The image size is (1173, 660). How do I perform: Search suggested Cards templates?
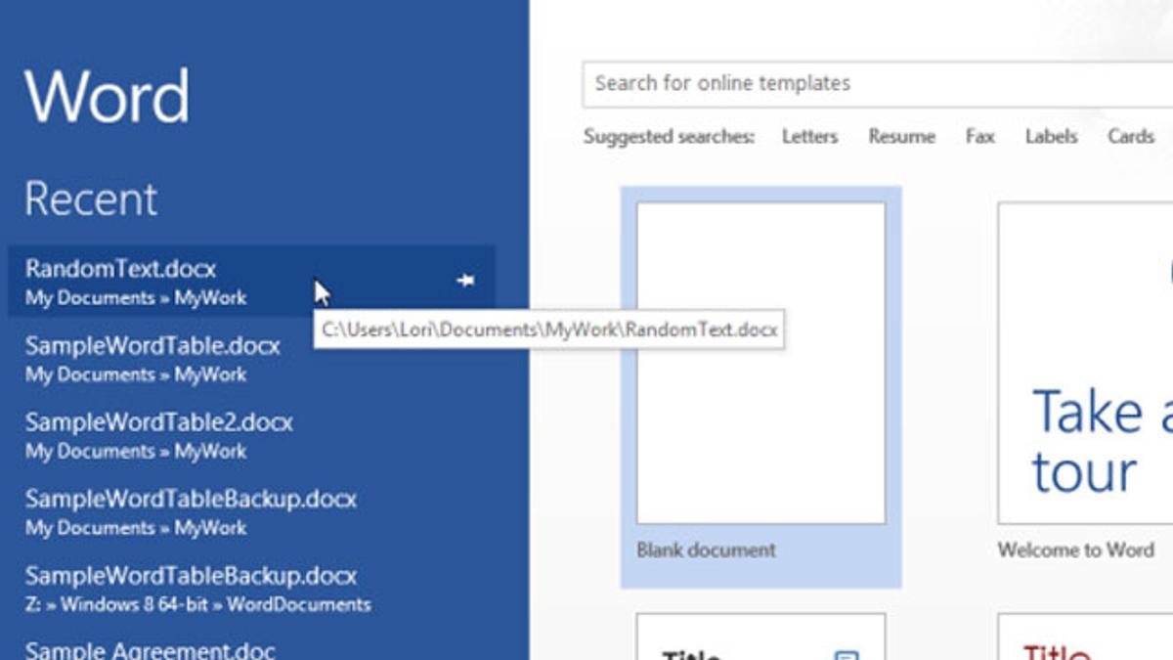point(1131,137)
